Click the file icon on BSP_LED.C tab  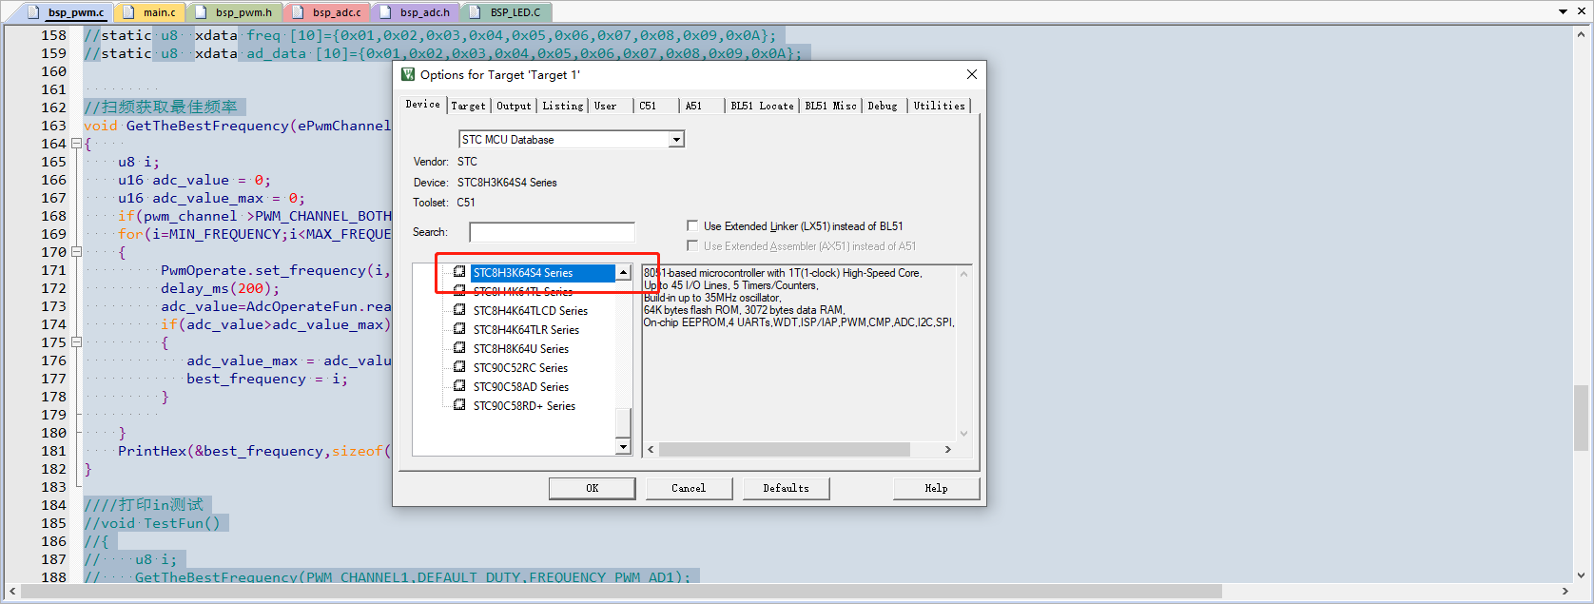476,12
